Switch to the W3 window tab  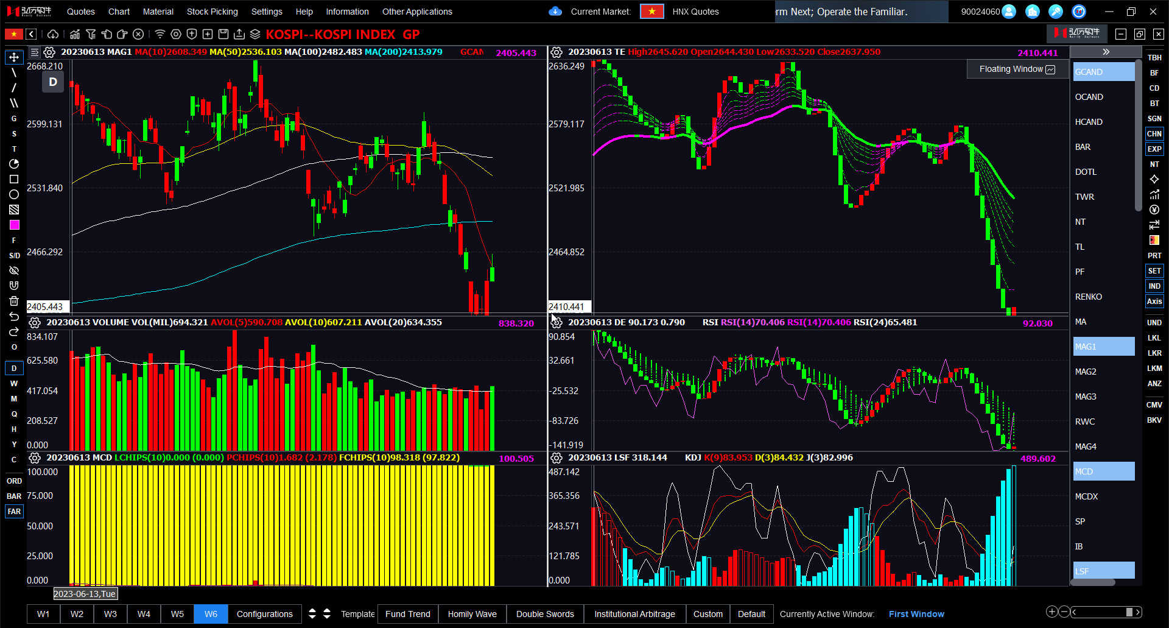[110, 614]
